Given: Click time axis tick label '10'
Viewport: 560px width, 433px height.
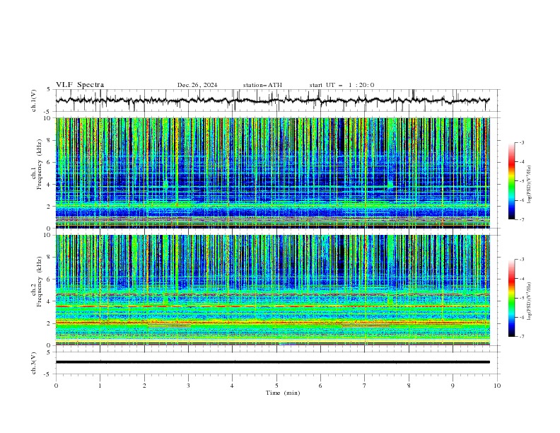Looking at the screenshot, I should (x=497, y=386).
